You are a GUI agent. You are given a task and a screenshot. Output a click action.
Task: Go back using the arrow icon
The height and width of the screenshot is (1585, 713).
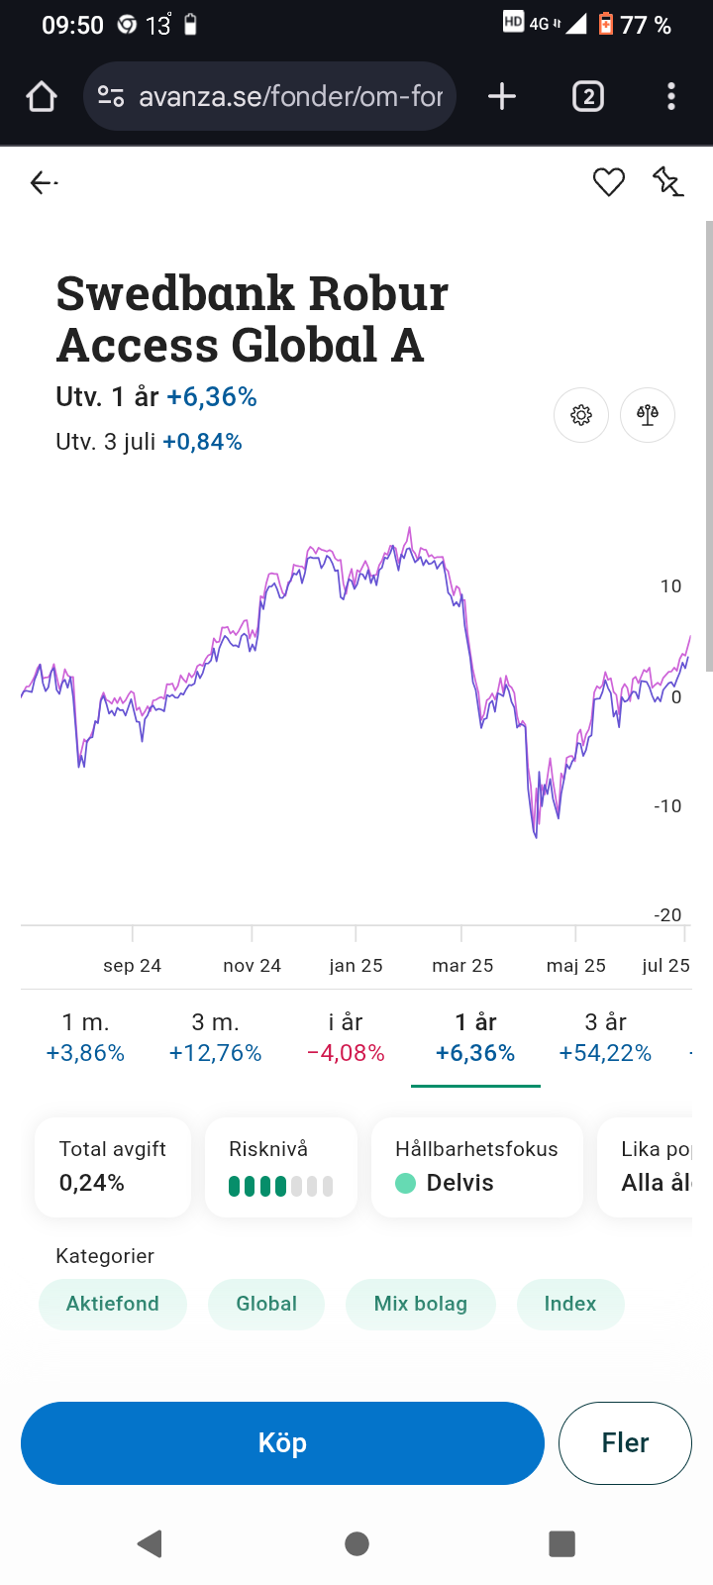(x=43, y=182)
